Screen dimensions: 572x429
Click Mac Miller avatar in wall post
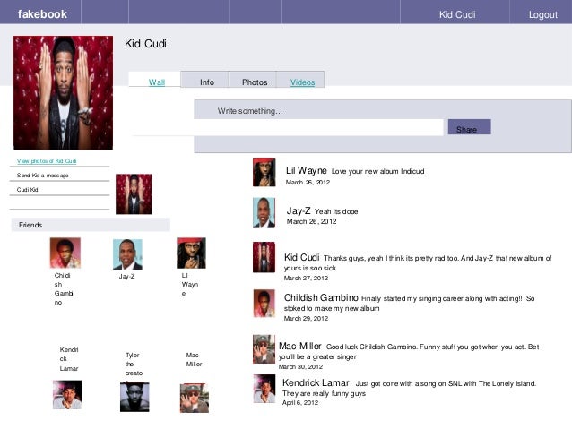pyautogui.click(x=264, y=349)
